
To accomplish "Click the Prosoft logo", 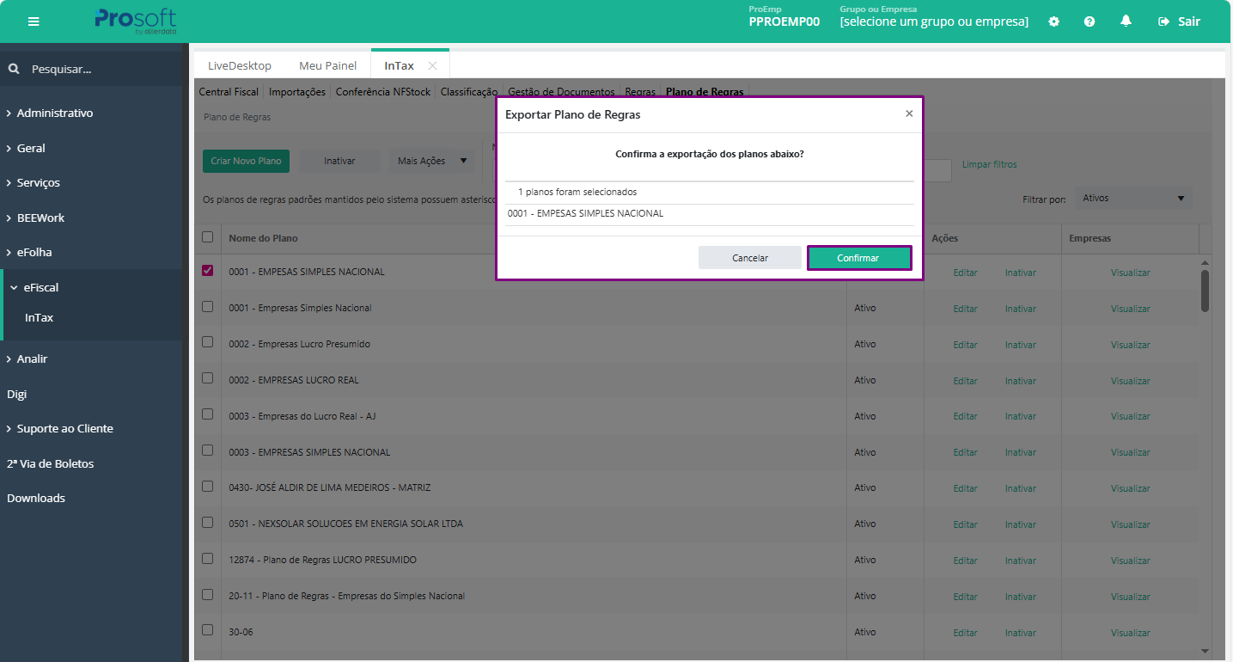I will point(136,21).
